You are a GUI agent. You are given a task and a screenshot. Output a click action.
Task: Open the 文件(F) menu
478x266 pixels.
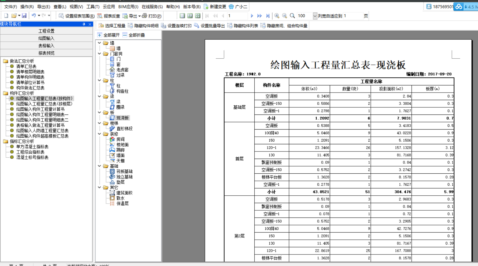pyautogui.click(x=10, y=7)
